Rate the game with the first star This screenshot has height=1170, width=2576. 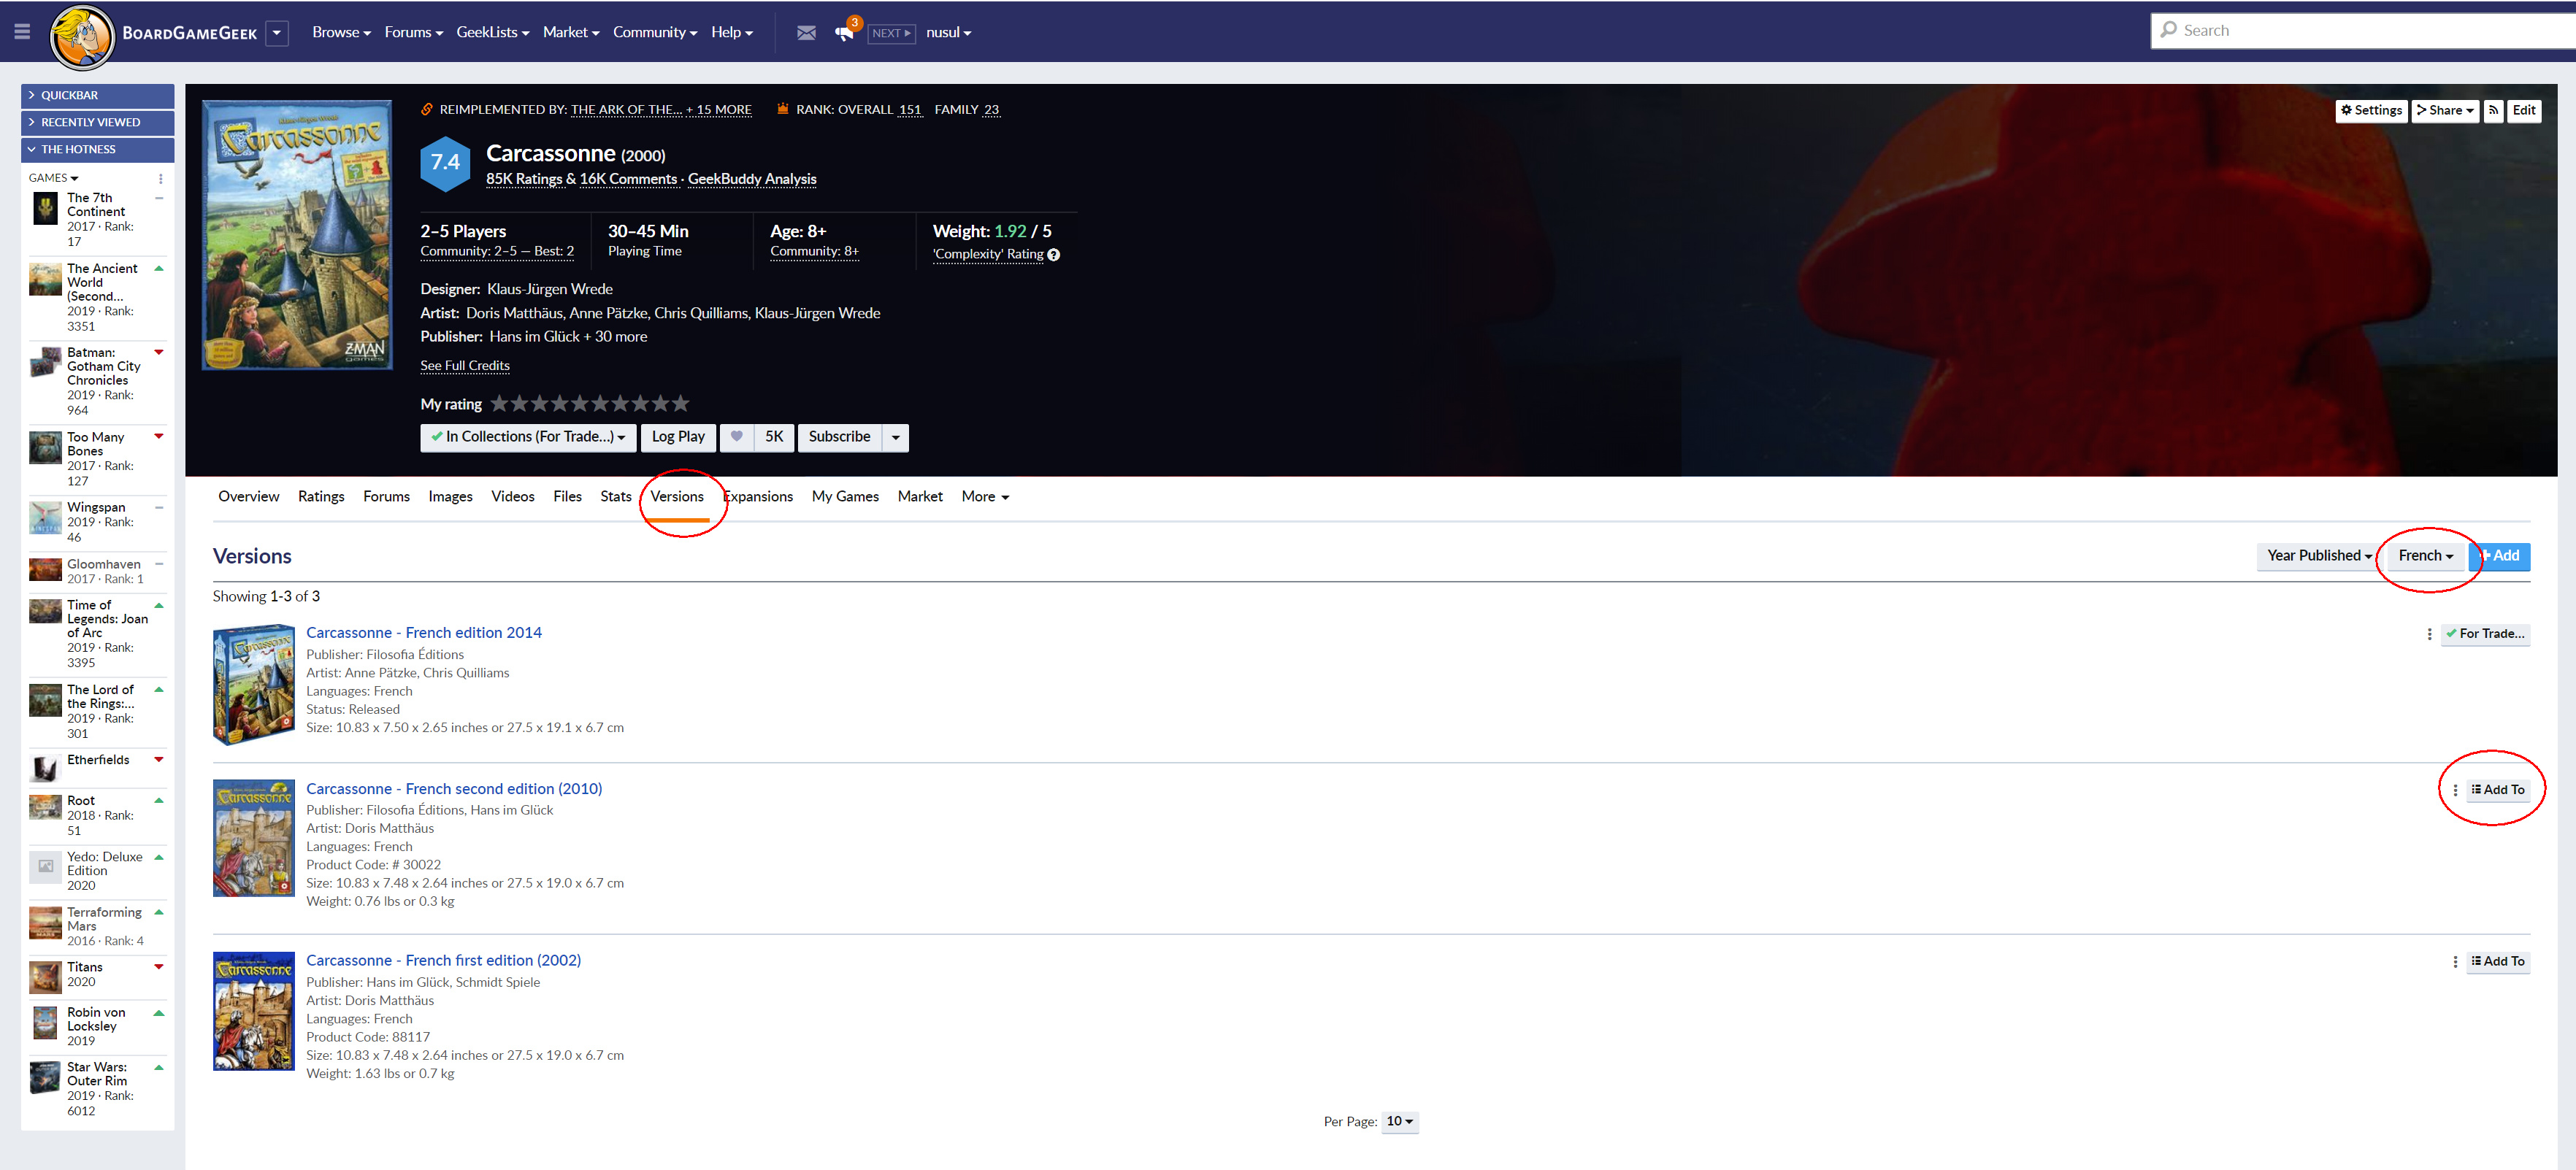tap(499, 403)
